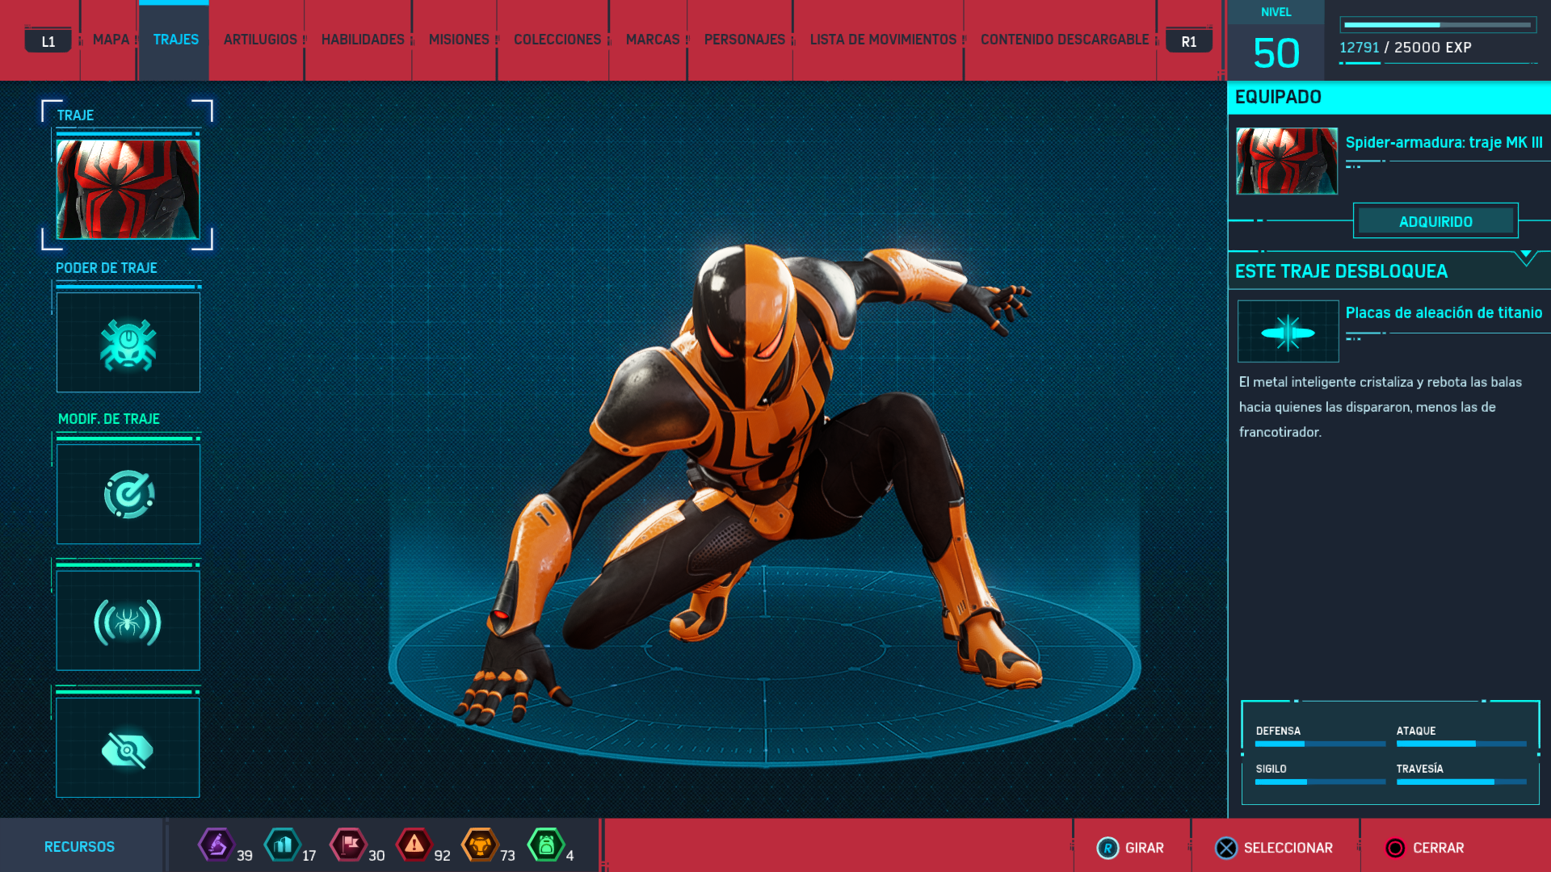Select the Traje suit thumbnail
The width and height of the screenshot is (1551, 872).
point(128,189)
